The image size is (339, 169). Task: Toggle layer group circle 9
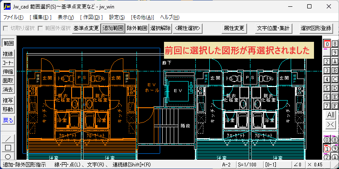334,149
